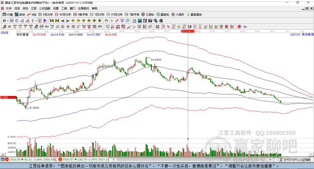Click the 14.4800 high price label
Viewport: 314px width, 169px height.
coord(156,59)
